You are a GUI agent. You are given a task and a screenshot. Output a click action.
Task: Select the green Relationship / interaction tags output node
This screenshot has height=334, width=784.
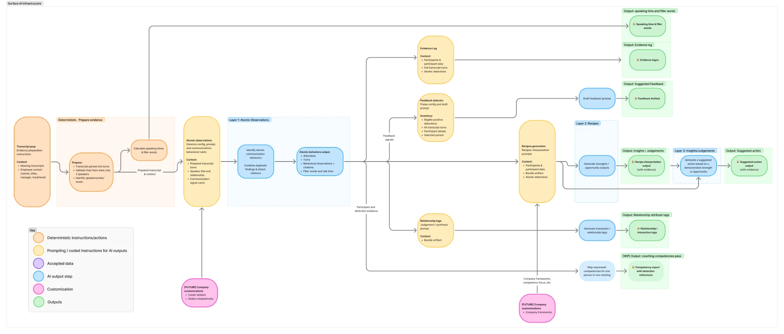[647, 231]
